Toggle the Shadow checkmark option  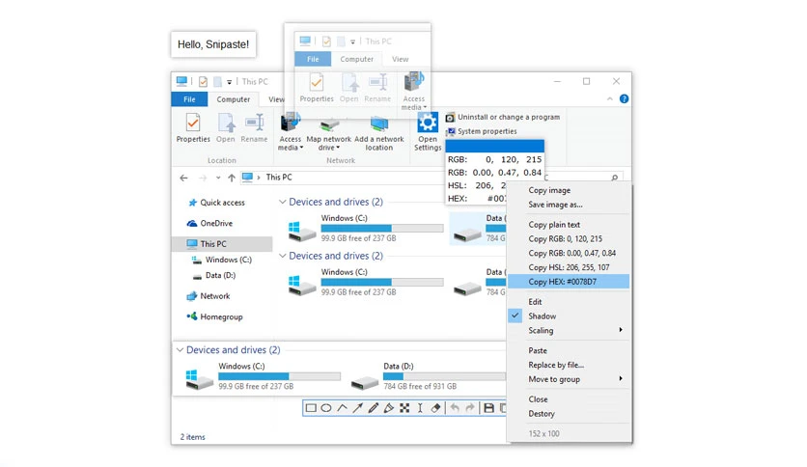click(x=515, y=316)
